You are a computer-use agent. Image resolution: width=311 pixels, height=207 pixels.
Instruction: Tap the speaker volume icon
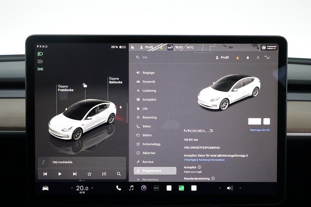[230, 188]
